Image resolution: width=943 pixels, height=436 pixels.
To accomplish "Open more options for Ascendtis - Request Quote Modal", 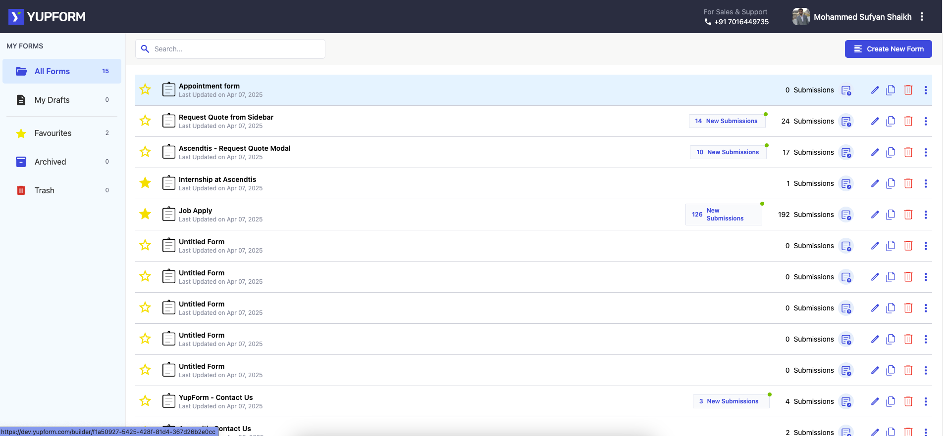I will click(926, 152).
